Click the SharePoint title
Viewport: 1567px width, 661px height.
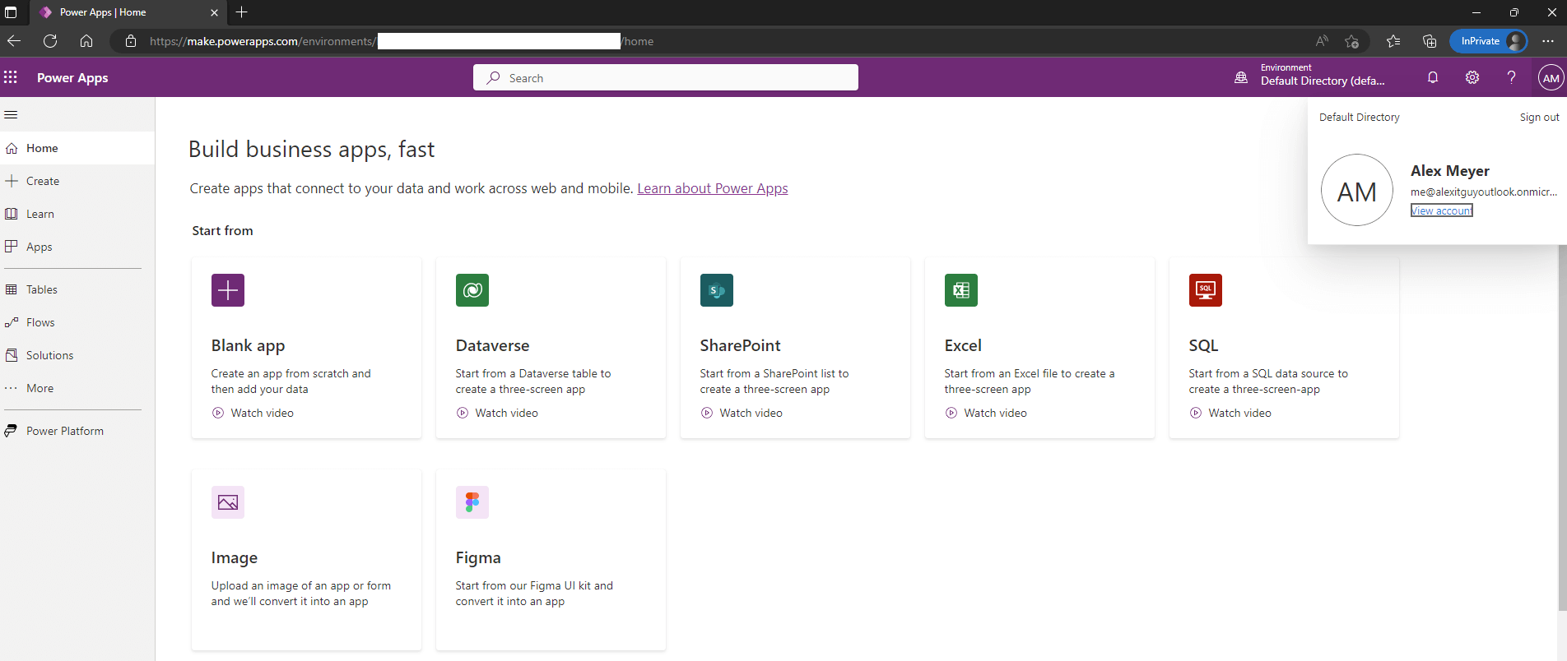tap(740, 345)
